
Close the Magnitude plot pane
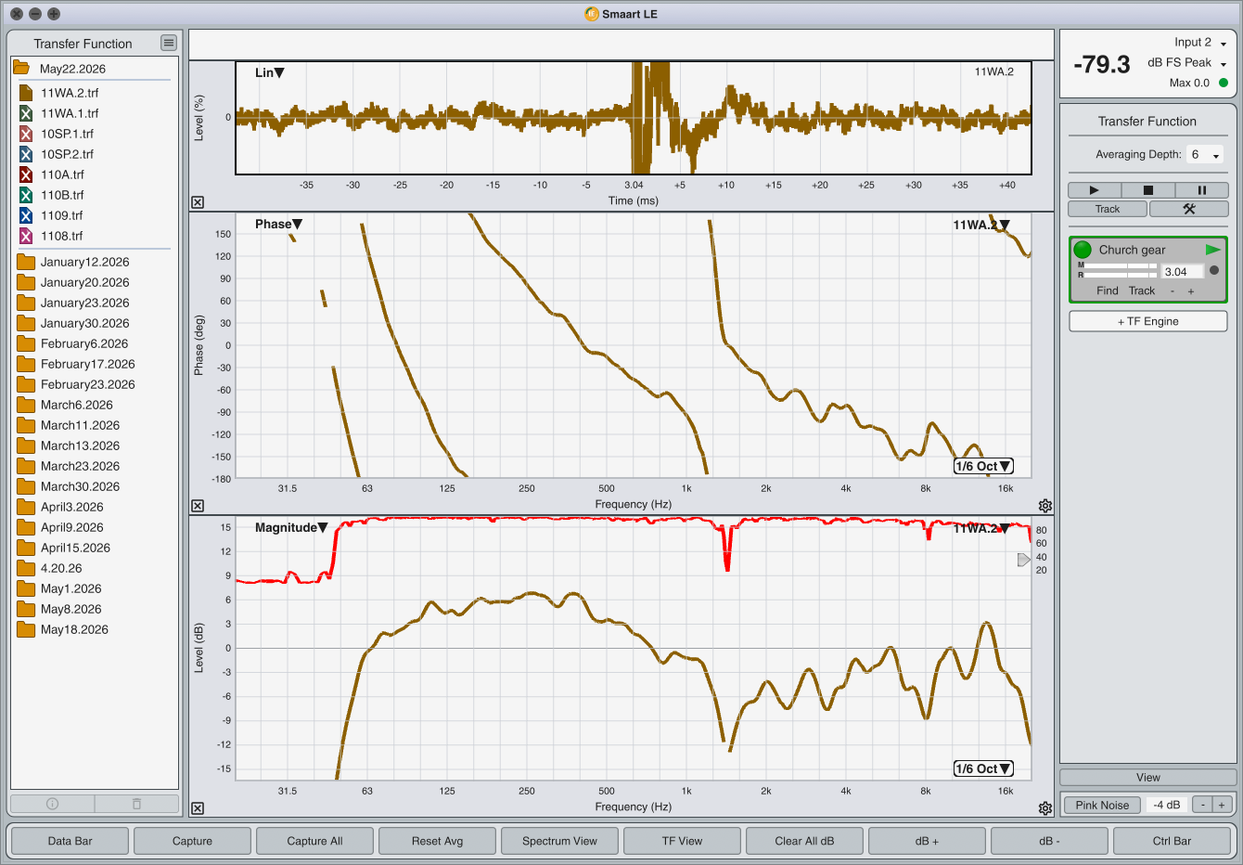point(198,808)
